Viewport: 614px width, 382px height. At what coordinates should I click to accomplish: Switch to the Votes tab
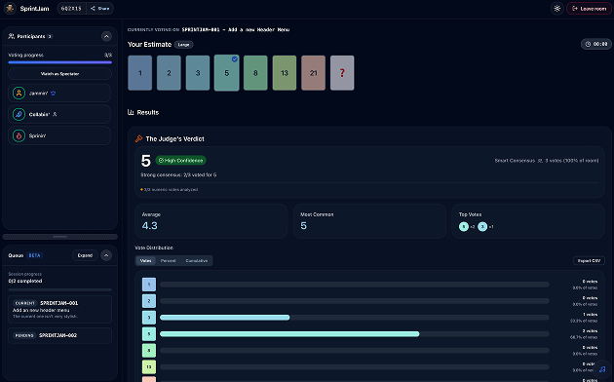click(x=145, y=260)
